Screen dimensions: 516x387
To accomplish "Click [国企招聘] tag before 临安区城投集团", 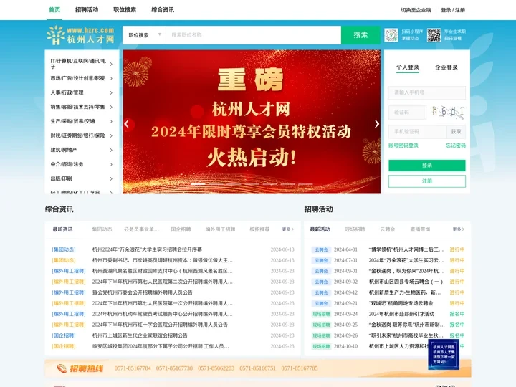I will [x=64, y=346].
